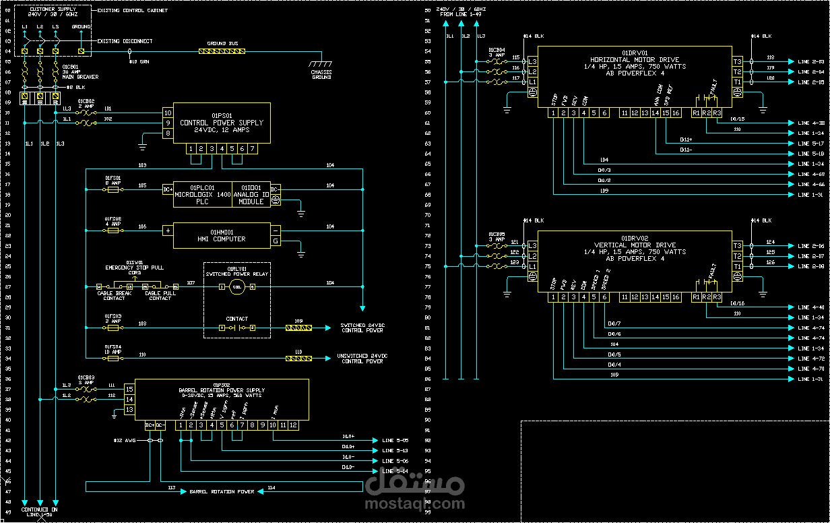This screenshot has height=523, width=830.
Task: Select terminal T1 on the Vertical Motor Drive
Action: pos(737,266)
